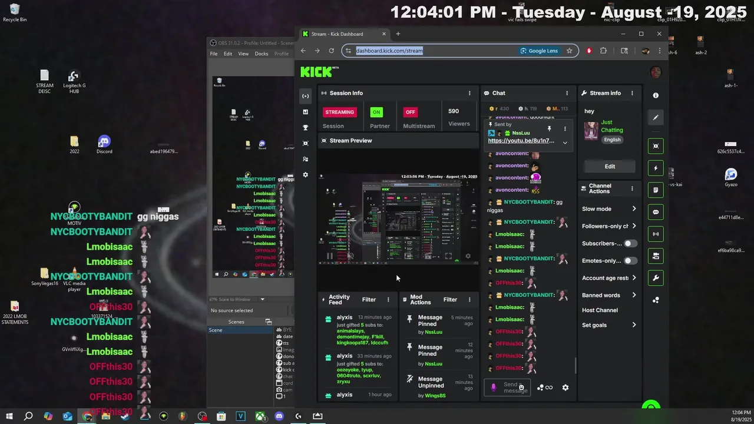Click Filter in Activity Feed panel

(x=369, y=300)
